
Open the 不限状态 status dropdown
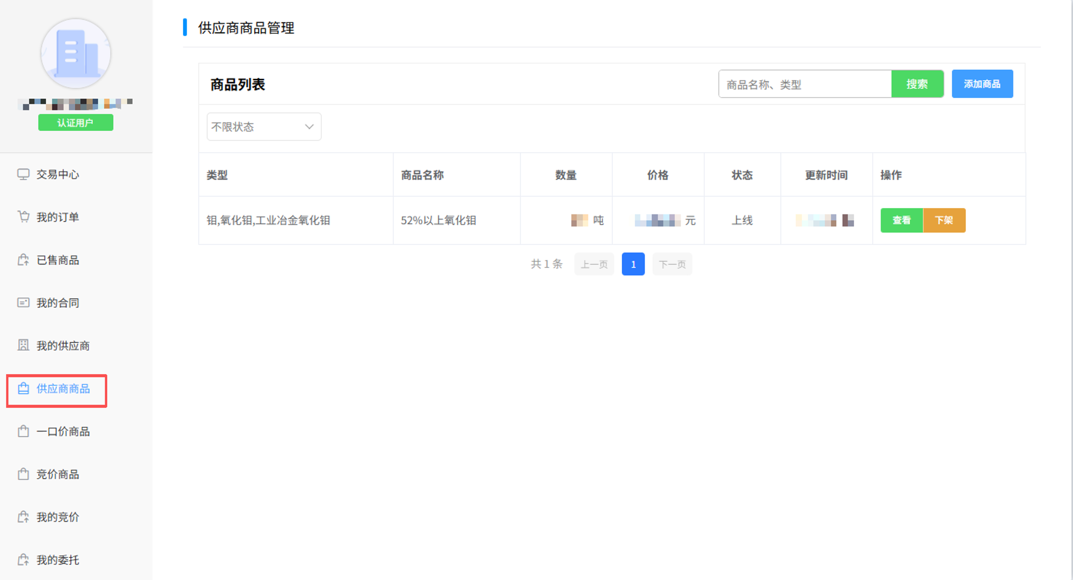(x=258, y=127)
